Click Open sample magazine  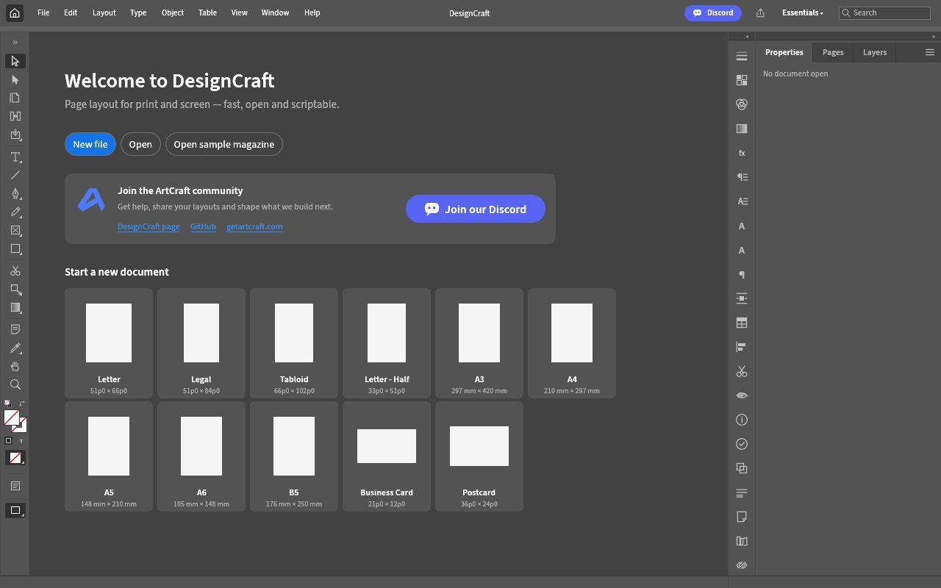(x=224, y=144)
